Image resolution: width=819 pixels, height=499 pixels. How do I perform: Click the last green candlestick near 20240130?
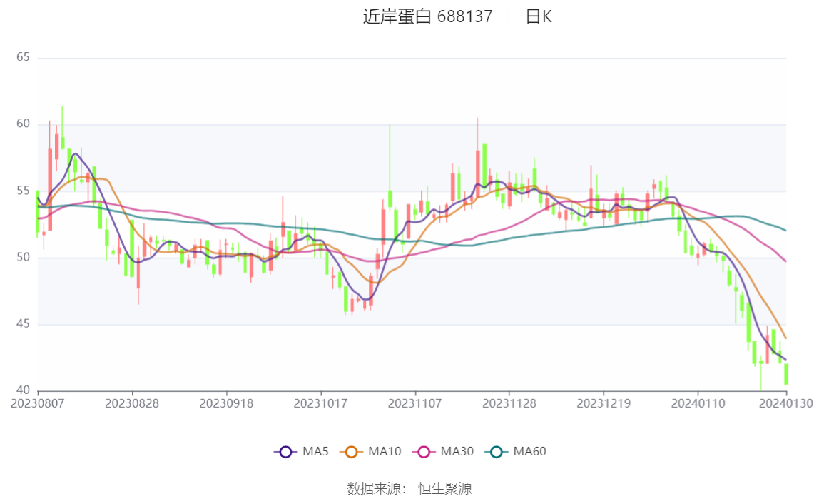click(786, 374)
